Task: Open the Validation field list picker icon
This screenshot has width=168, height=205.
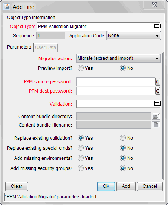Action: pyautogui.click(x=157, y=103)
